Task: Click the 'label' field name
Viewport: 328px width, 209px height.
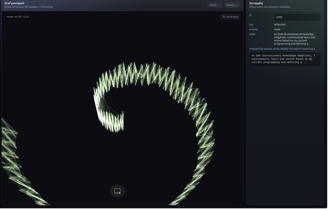Action: [x=252, y=34]
